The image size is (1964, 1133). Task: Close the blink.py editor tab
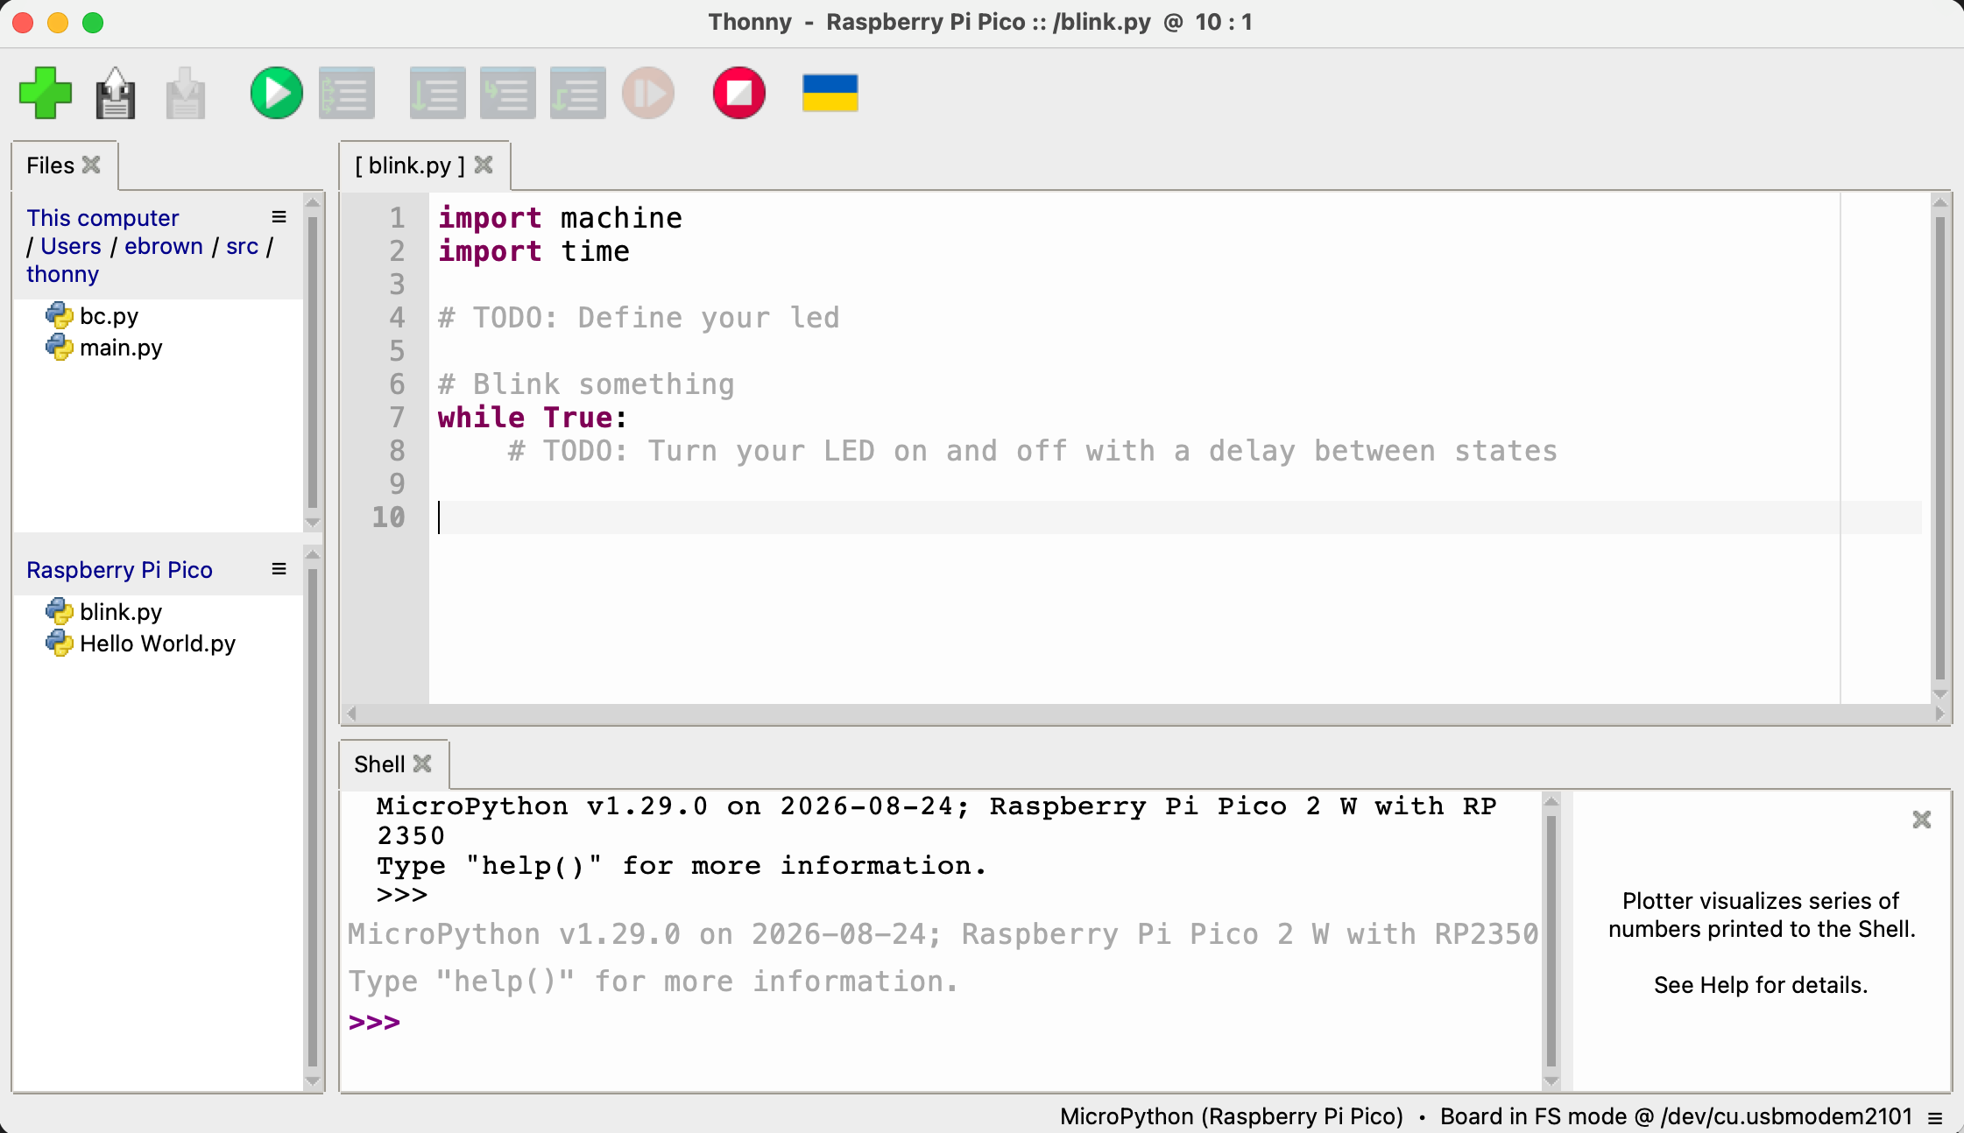tap(484, 165)
